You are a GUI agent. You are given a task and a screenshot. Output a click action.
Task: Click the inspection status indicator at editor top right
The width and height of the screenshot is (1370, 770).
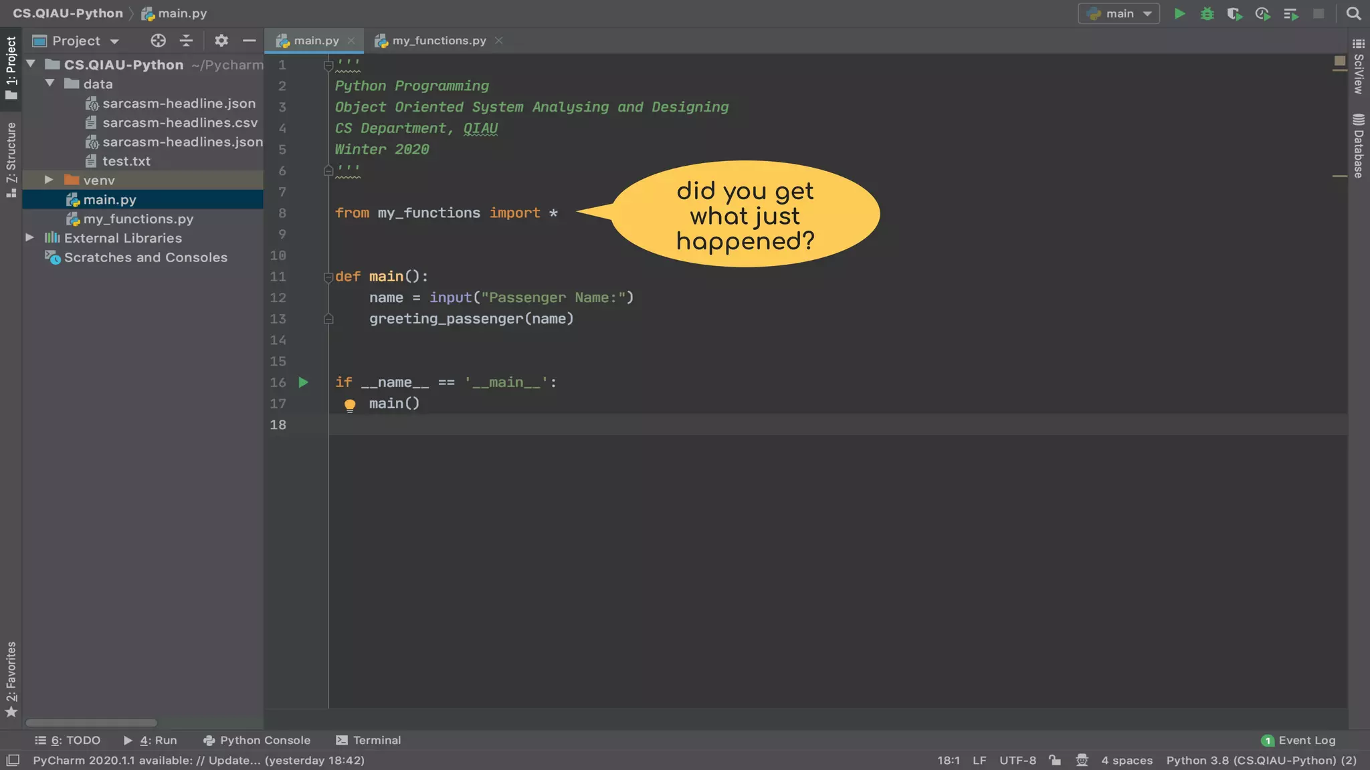[1339, 61]
